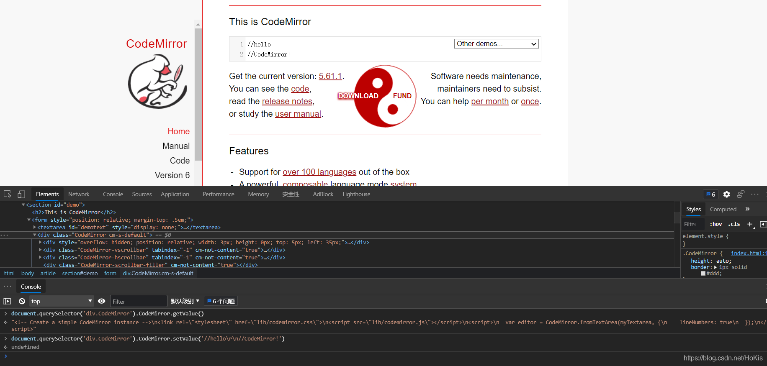The width and height of the screenshot is (767, 366).
Task: Expand the border shorthand property triangle
Action: [x=715, y=267]
